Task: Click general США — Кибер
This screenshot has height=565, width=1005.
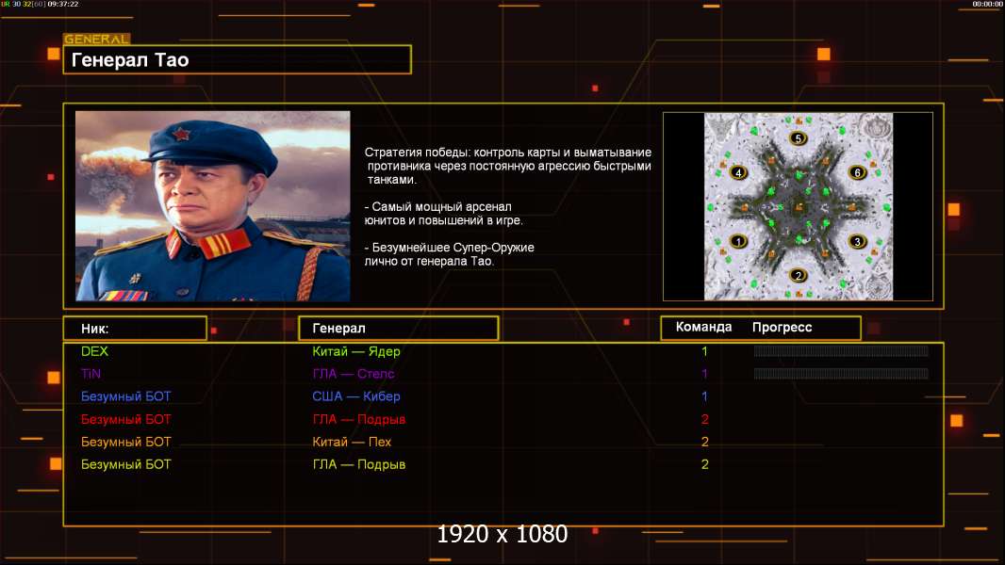Action: click(x=356, y=396)
